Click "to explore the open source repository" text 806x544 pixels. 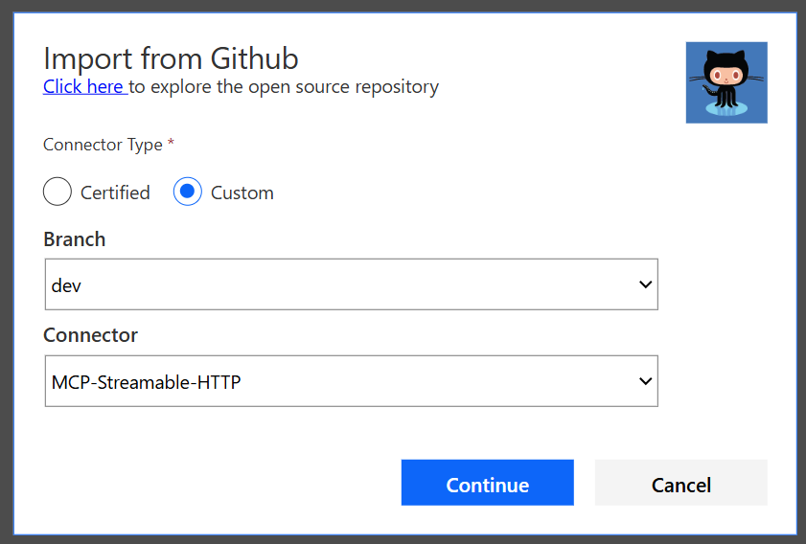point(284,87)
